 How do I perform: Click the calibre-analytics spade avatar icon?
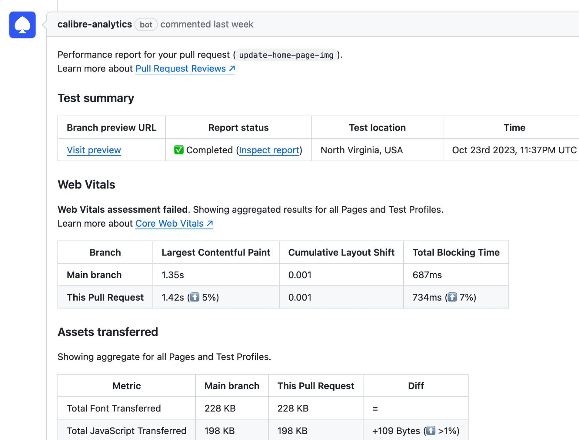click(x=22, y=25)
